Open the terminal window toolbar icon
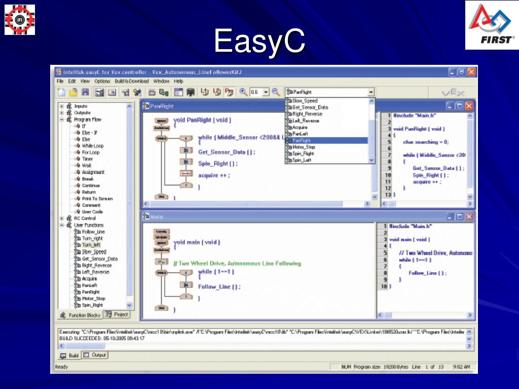519x389 pixels. pyautogui.click(x=179, y=92)
